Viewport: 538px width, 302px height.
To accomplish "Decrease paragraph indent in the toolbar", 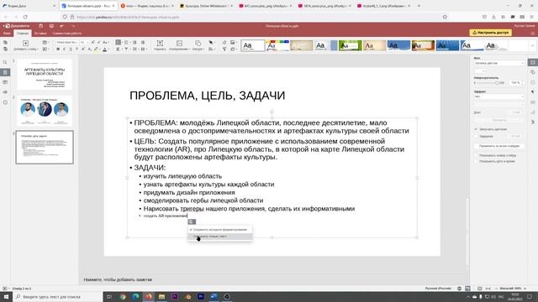I will [x=134, y=43].
